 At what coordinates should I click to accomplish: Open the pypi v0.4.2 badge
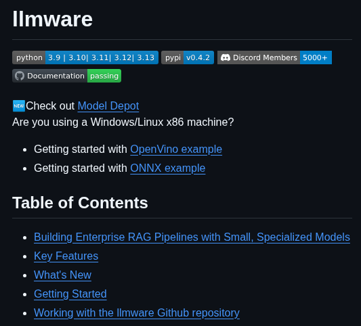(188, 57)
